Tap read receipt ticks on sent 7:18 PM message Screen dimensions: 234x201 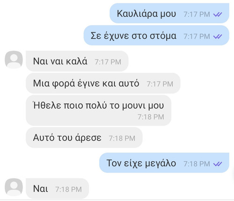coord(218,164)
